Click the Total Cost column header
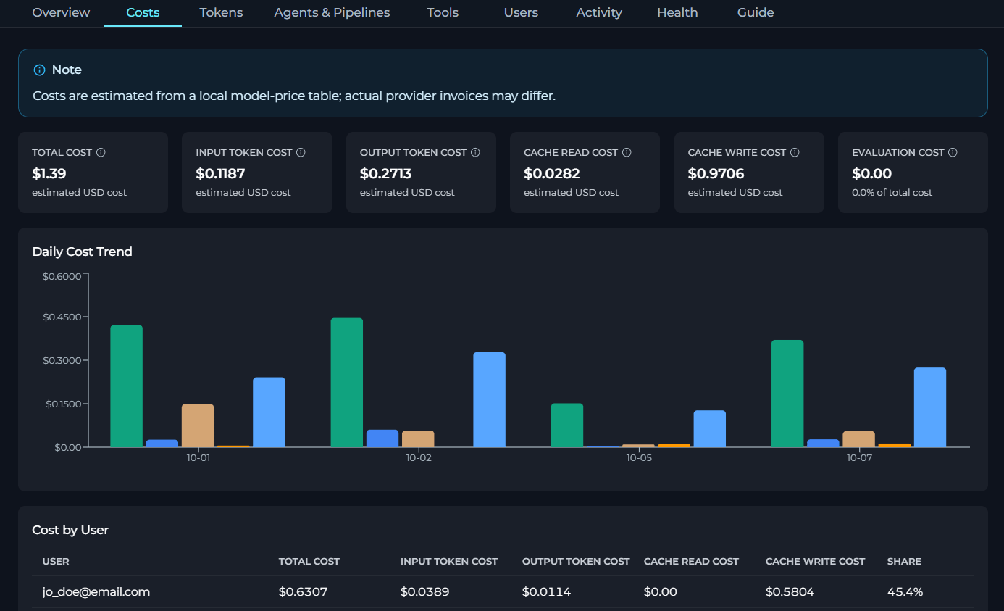Viewport: 1004px width, 611px height. (x=309, y=562)
